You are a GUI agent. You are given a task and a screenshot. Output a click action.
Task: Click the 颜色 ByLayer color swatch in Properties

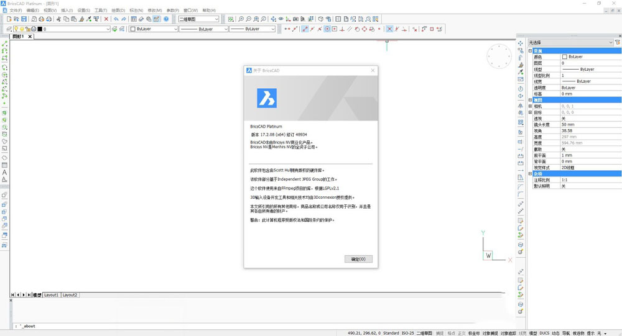(565, 57)
